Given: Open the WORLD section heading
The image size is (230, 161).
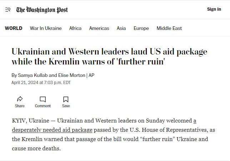Looking at the screenshot, I should pos(14,28).
